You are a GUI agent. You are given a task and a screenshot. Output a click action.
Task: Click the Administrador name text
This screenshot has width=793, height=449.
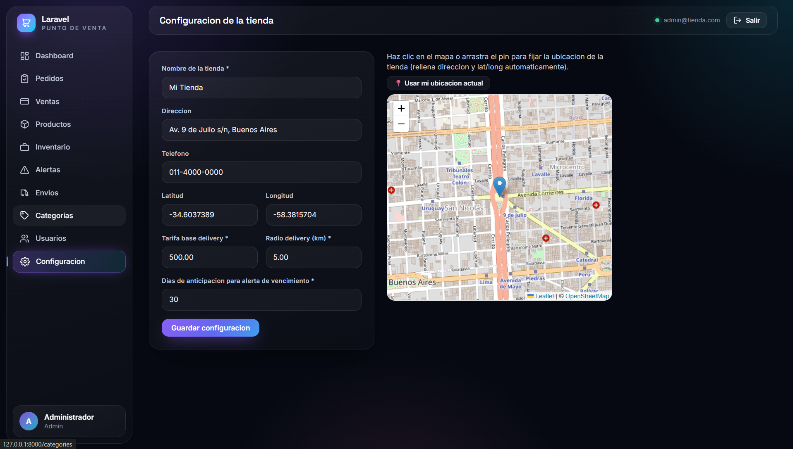pos(69,417)
